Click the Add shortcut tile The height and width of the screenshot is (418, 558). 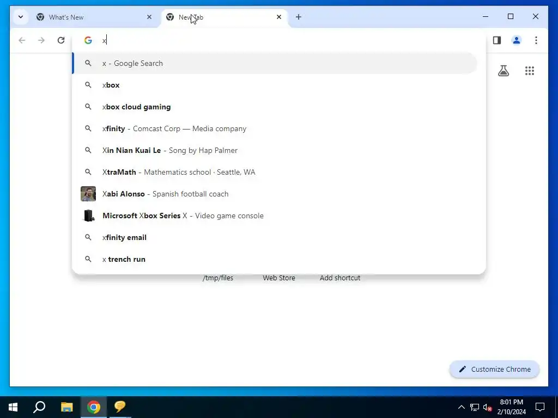pos(340,278)
